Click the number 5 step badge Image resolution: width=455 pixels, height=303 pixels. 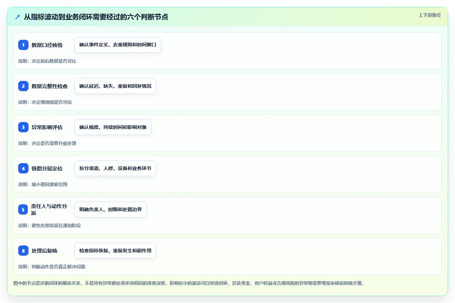pos(23,209)
